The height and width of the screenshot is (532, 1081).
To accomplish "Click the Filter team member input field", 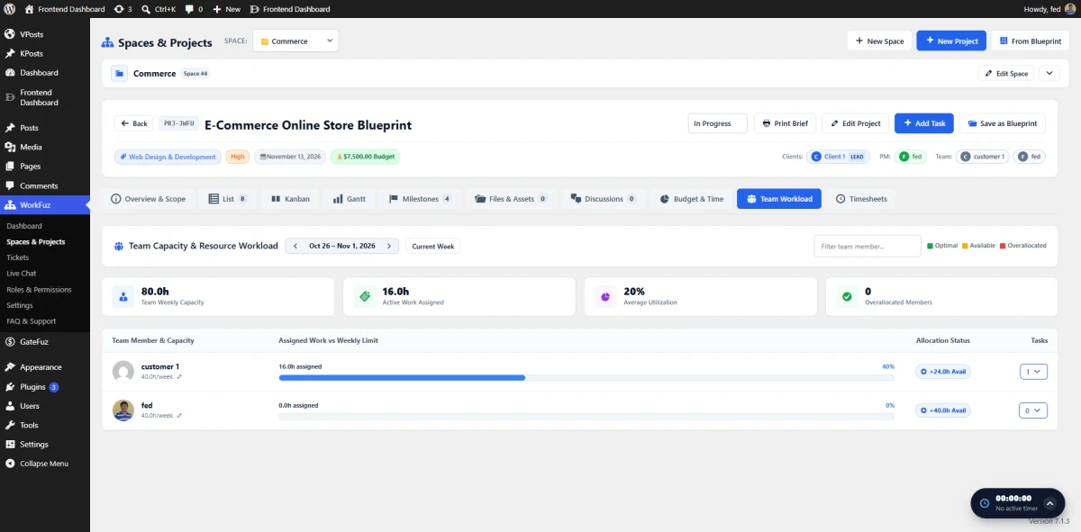I will click(x=868, y=246).
